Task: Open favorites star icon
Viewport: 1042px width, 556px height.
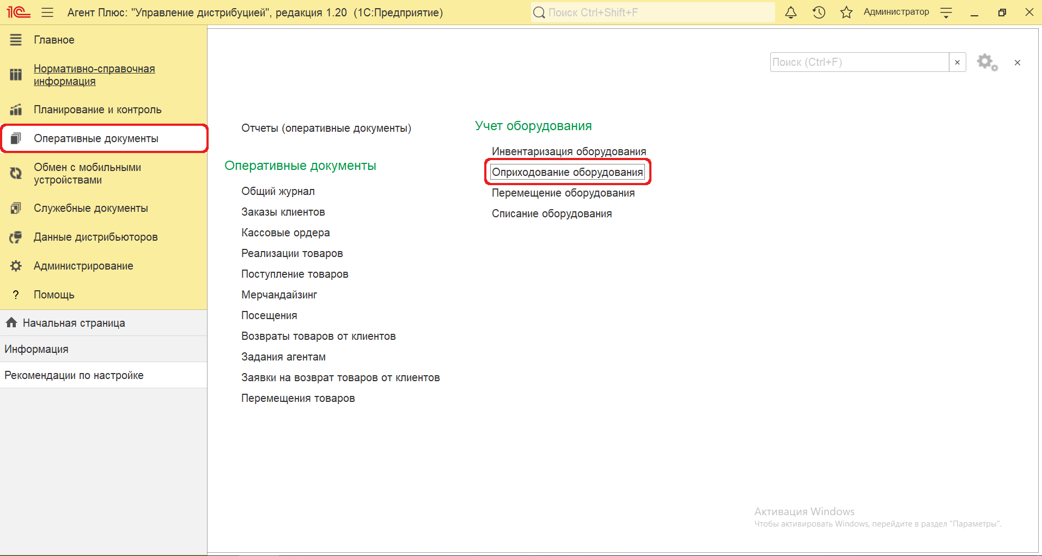Action: pos(846,13)
